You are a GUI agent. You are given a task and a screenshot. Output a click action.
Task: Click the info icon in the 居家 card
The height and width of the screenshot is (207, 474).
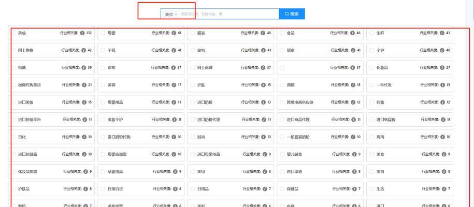(x=353, y=50)
